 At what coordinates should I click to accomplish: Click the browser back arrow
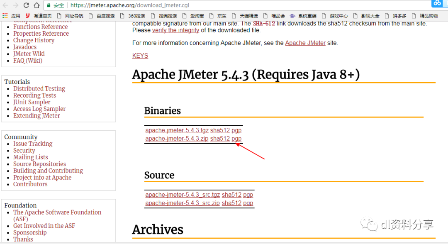(5, 5)
